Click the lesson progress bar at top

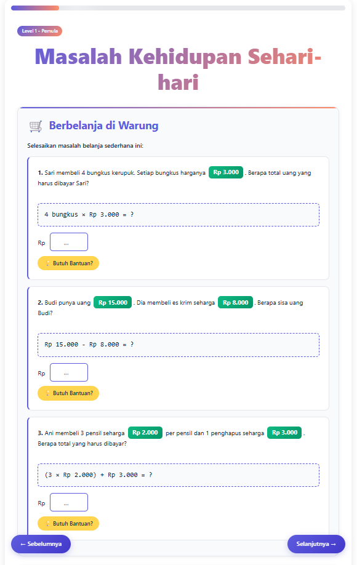(178, 8)
